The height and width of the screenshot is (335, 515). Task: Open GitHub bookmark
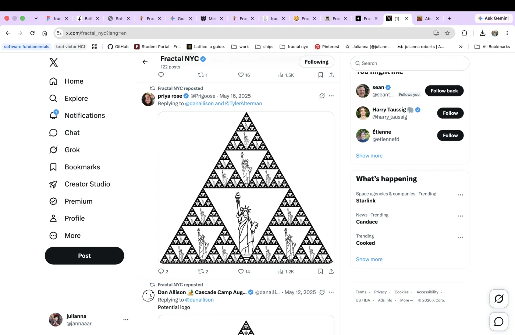click(x=118, y=47)
